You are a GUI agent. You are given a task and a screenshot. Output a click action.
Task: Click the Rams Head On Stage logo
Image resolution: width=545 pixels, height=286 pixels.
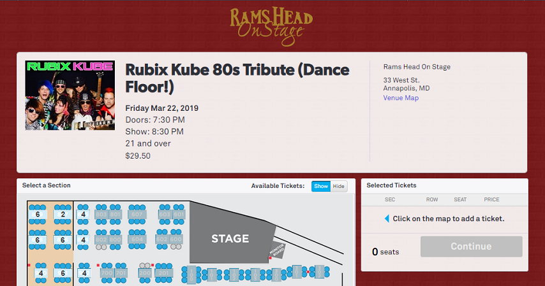[x=271, y=26]
